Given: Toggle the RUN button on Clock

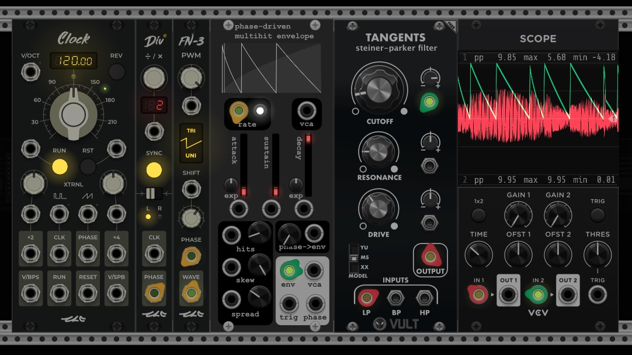Looking at the screenshot, I should 60,166.
